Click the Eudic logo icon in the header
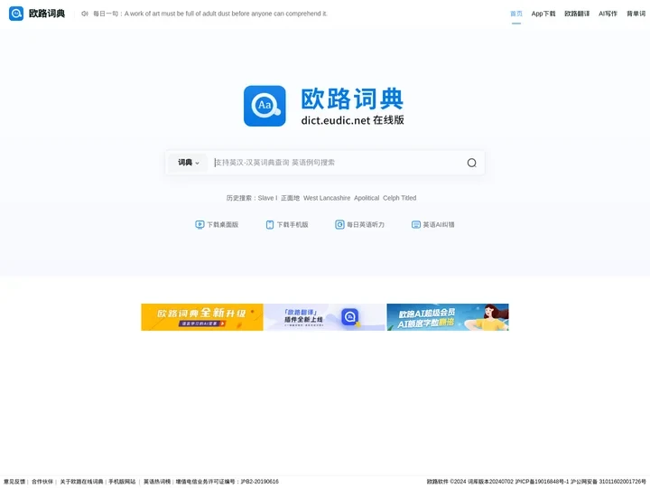 pyautogui.click(x=16, y=14)
